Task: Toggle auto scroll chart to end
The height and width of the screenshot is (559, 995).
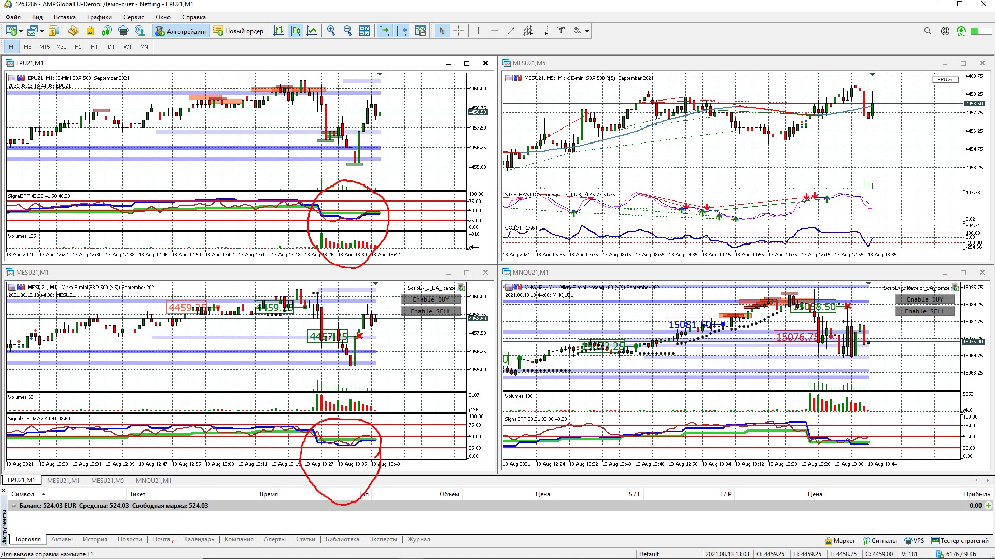Action: 385,31
